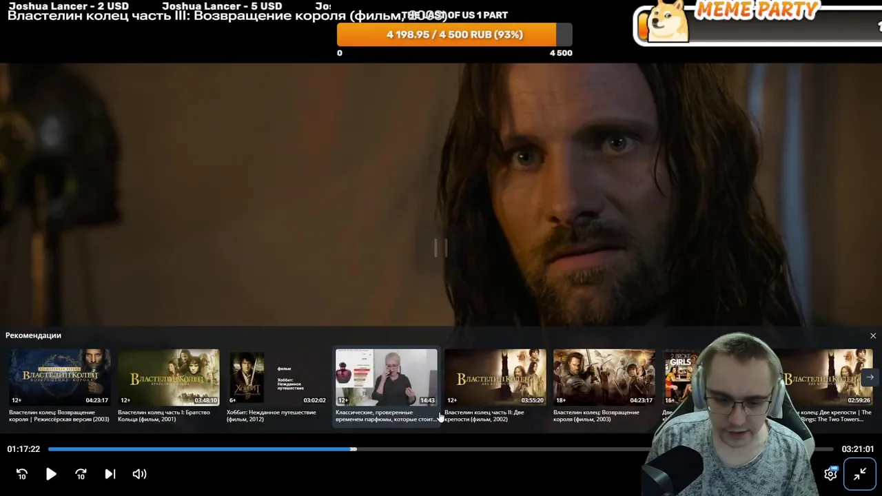Open Две крепости (фильм, 2002) thumbnail
Viewport: 882px width, 496px height.
tap(495, 377)
